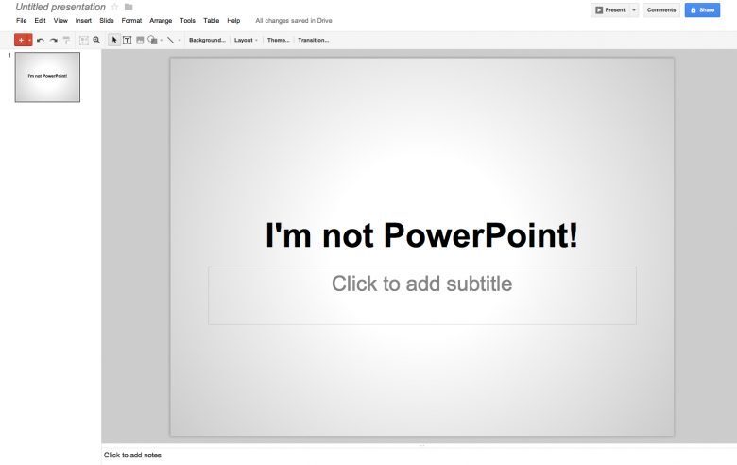This screenshot has width=737, height=465.
Task: Open the move to folder icon
Action: pos(129,8)
